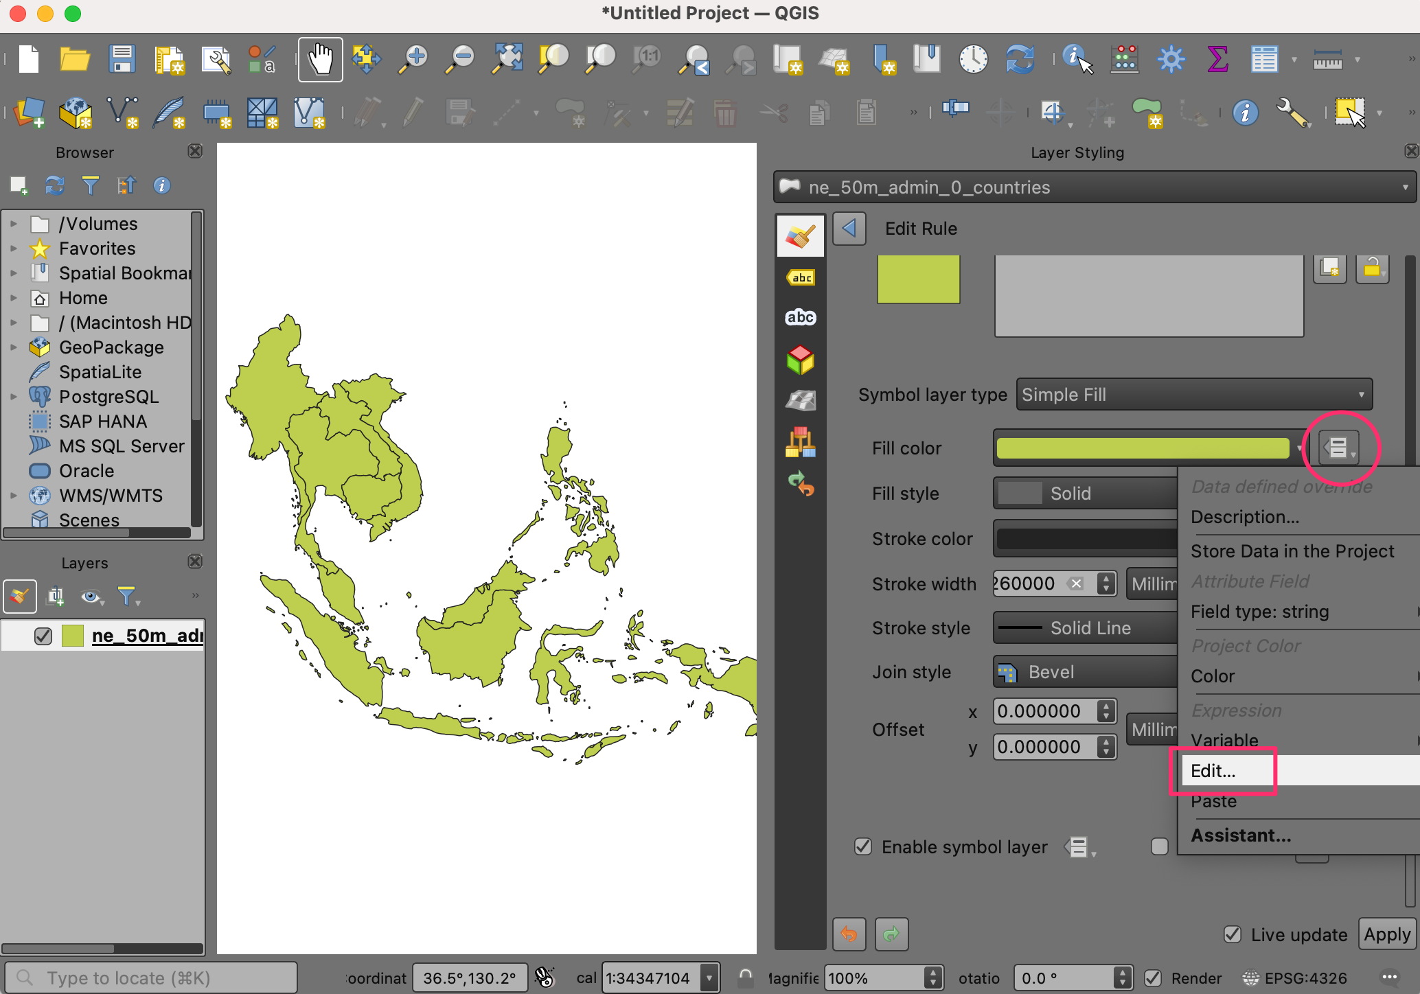Open the Labels tab in Layer Styling
The height and width of the screenshot is (994, 1420).
pos(801,278)
